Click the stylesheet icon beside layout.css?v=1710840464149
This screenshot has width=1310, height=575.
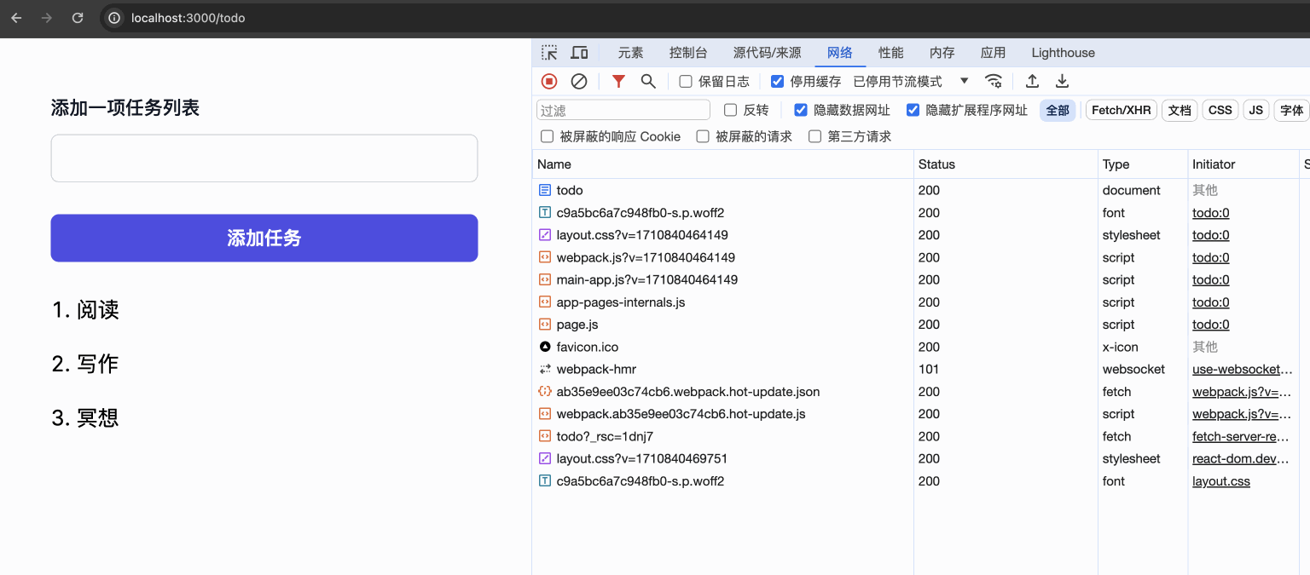click(545, 235)
